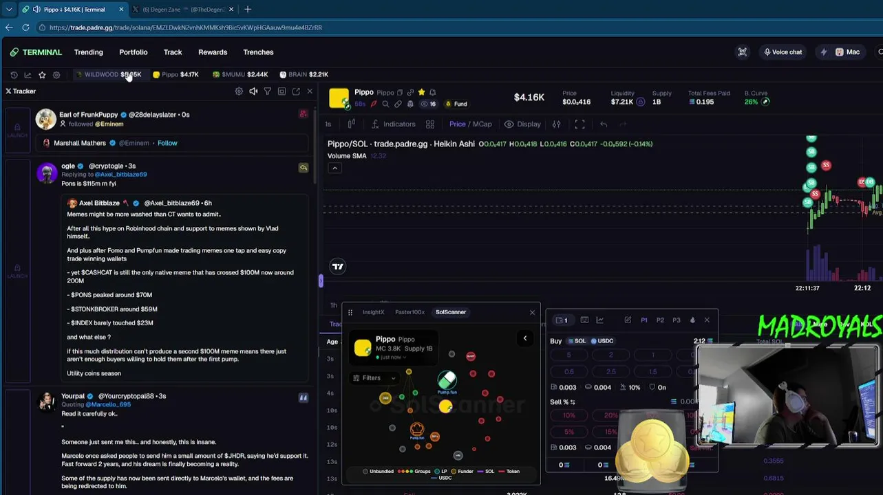Click the red feather icon under Pippo

pyautogui.click(x=374, y=104)
